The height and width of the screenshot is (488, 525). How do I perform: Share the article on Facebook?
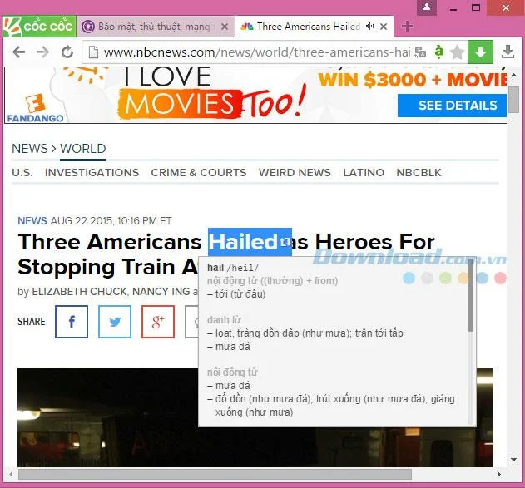pos(72,322)
